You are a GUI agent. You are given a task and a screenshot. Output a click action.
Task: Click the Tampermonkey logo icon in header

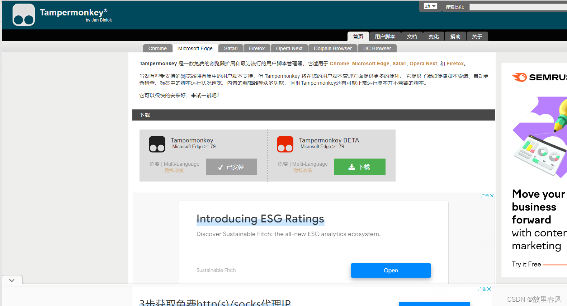tap(24, 15)
